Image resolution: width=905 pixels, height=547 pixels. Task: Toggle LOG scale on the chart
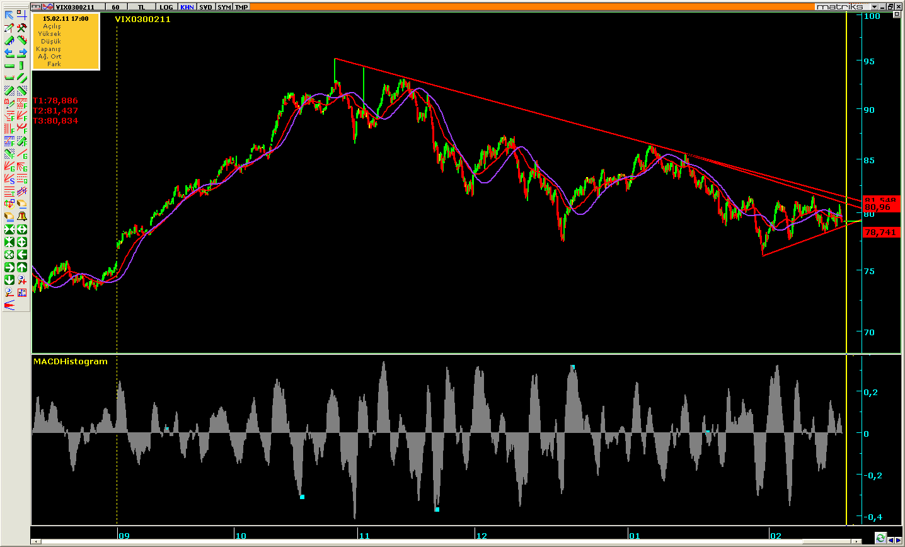tap(166, 7)
